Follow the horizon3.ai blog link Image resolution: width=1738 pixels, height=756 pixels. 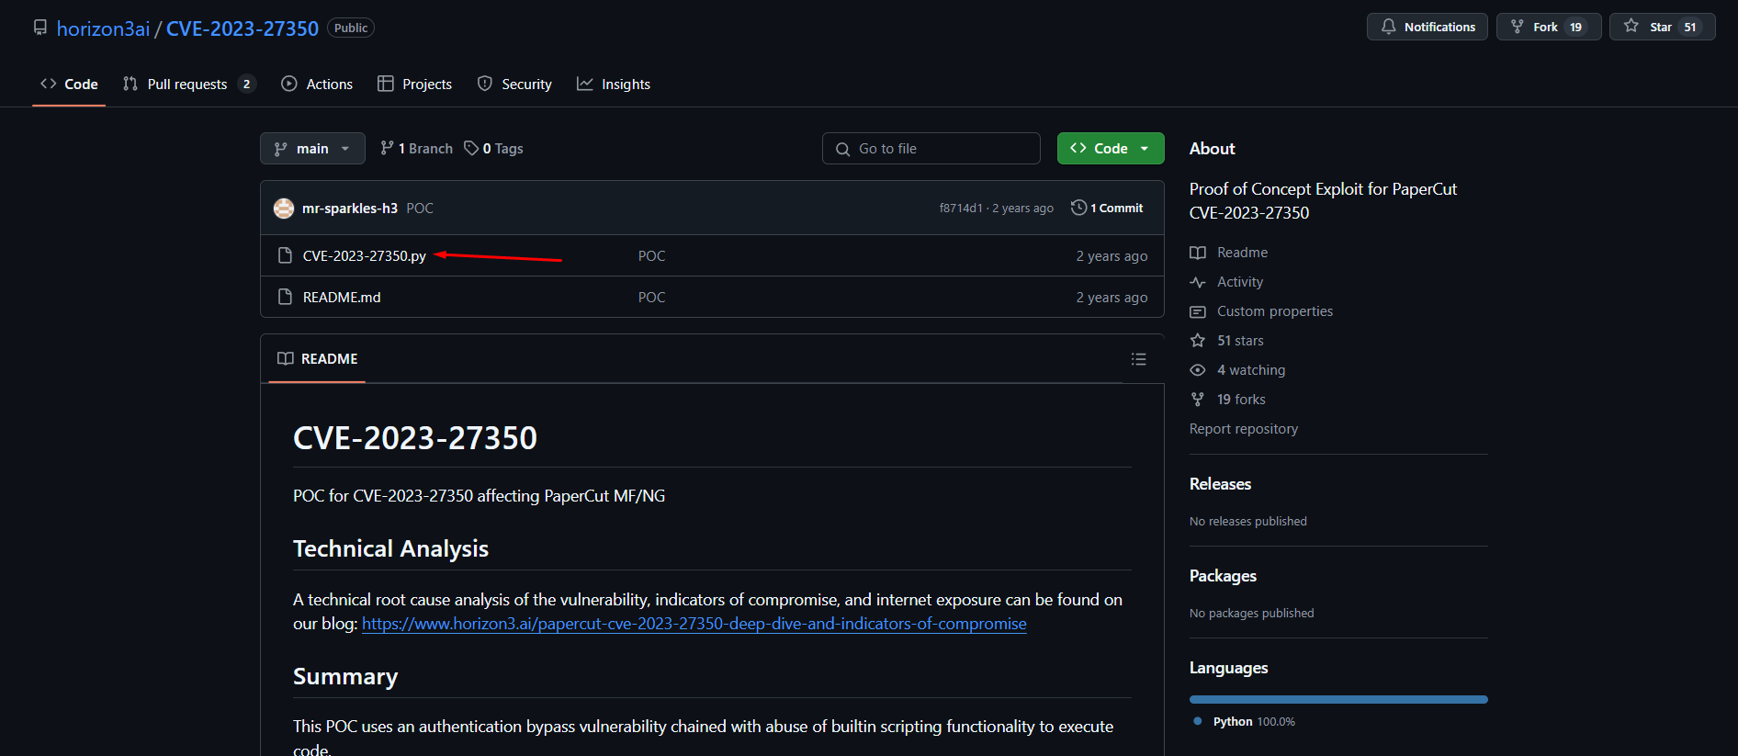click(694, 624)
